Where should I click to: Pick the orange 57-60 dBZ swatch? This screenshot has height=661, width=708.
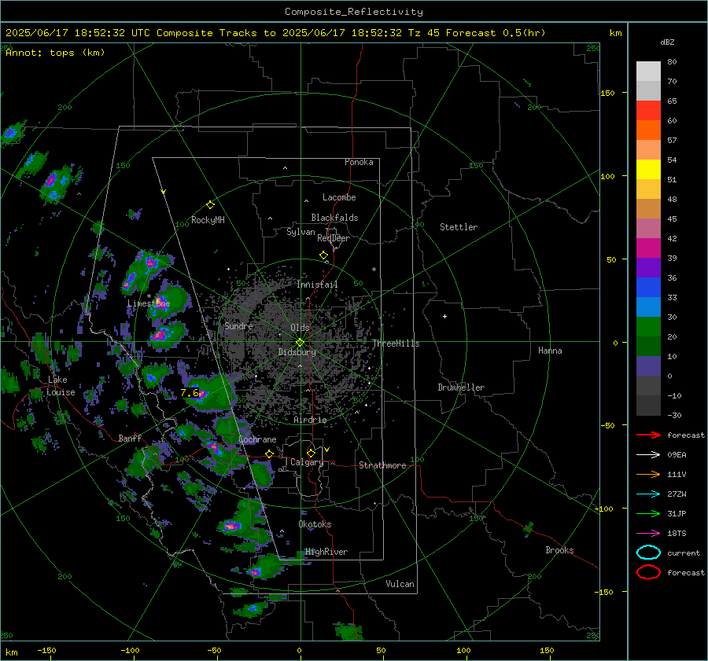[x=648, y=130]
